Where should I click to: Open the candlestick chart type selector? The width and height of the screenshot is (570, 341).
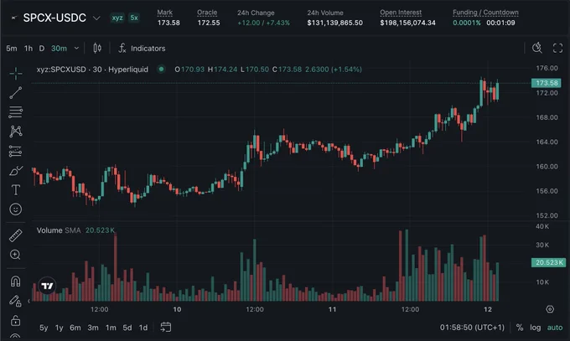coord(97,48)
